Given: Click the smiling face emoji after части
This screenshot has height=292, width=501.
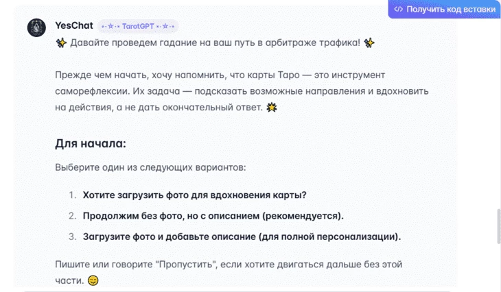Looking at the screenshot, I should coord(93,280).
